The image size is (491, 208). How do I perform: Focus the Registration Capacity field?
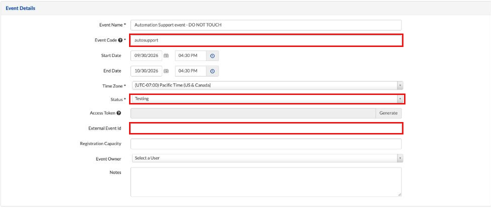coord(266,144)
